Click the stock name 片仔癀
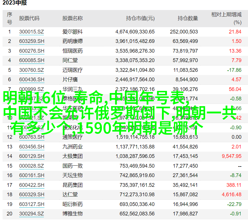The width and height of the screenshot is (248, 222). (x=70, y=80)
